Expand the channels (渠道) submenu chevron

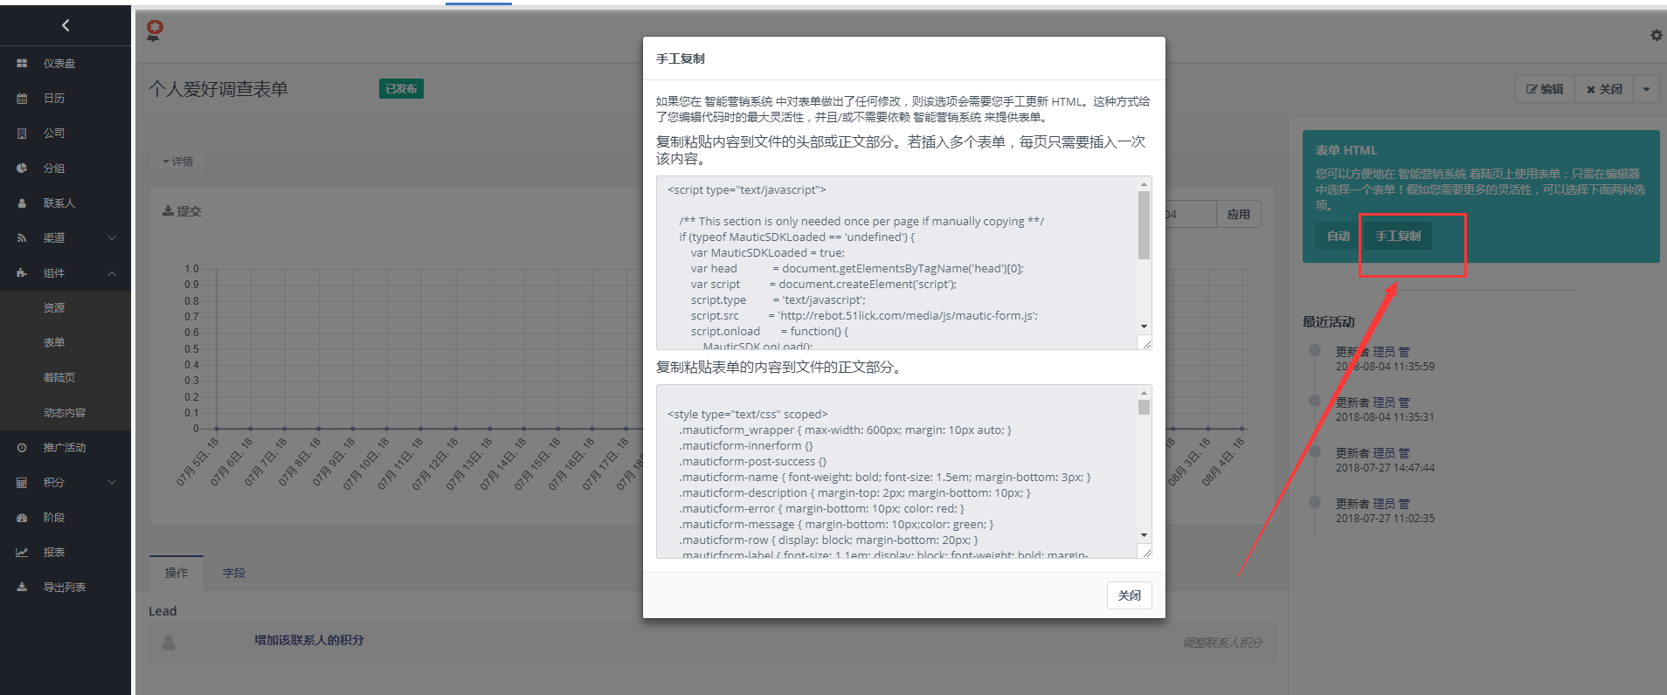pos(112,238)
